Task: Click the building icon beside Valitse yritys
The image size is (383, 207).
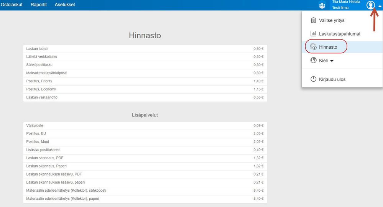Action: coord(313,20)
